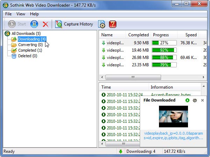This screenshot has width=210, height=157.
Task: Click download arrow icon of 27% row
Action: click(103, 43)
